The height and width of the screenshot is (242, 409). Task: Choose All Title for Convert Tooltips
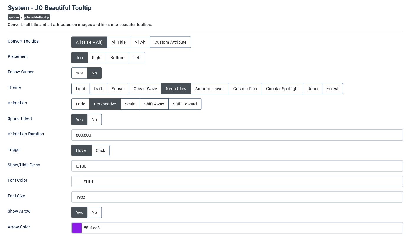(118, 42)
